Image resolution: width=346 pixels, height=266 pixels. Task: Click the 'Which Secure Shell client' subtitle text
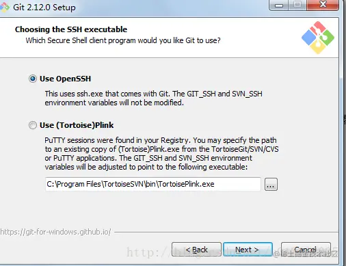click(123, 40)
